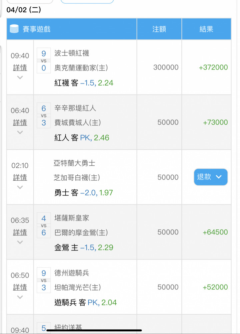Click the +372000 result amount
Screen dimensions: 240x334
pyautogui.click(x=213, y=67)
